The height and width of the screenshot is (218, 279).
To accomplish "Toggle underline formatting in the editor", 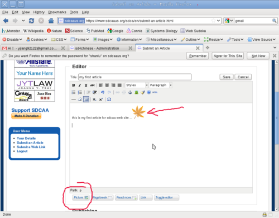I will pyautogui.click(x=86, y=86).
